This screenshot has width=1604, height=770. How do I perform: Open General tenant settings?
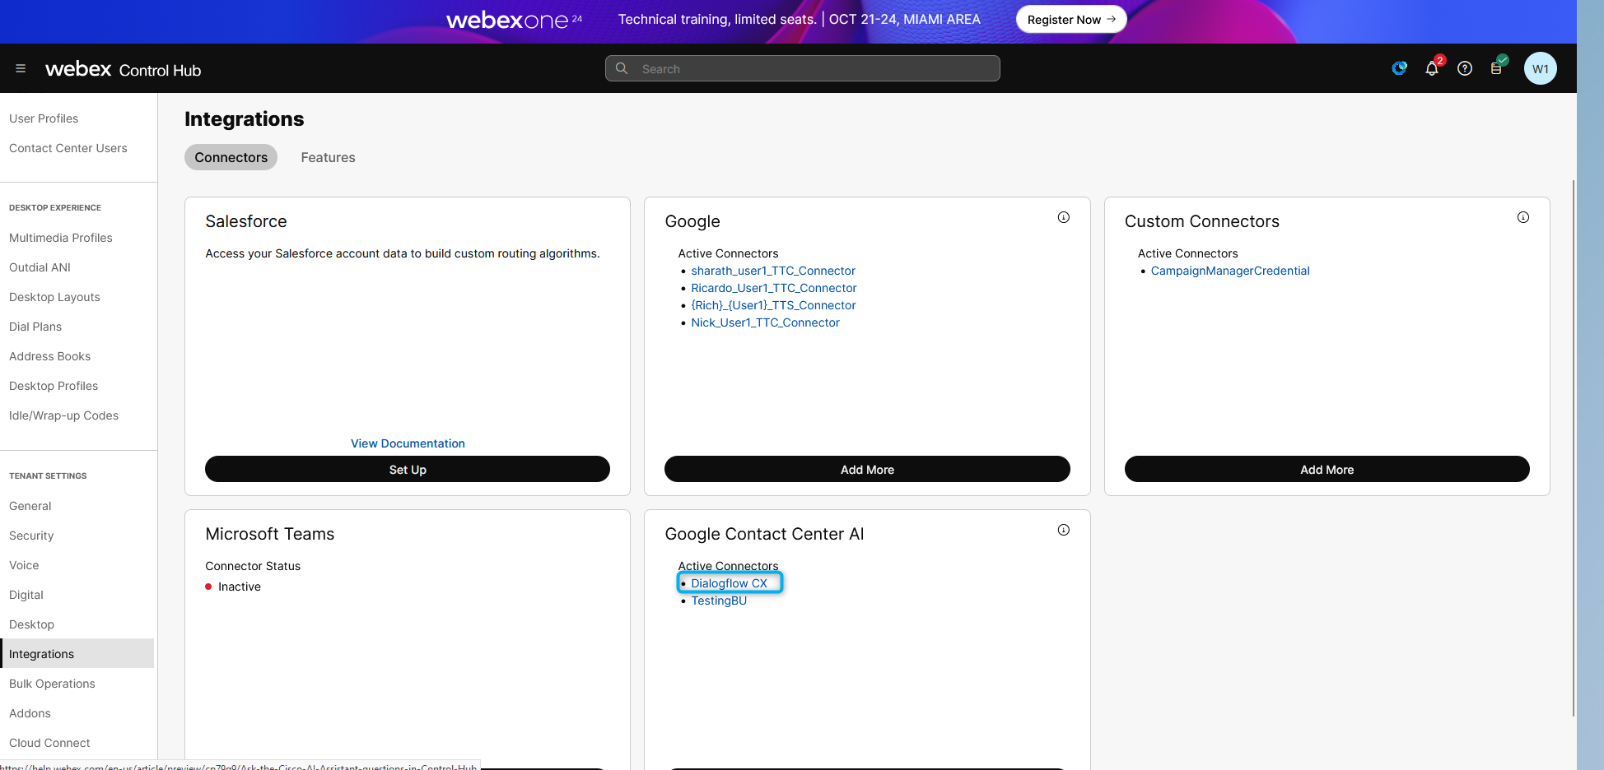[x=30, y=506]
